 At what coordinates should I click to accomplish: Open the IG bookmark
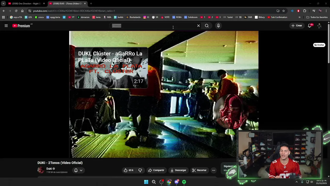146,17
